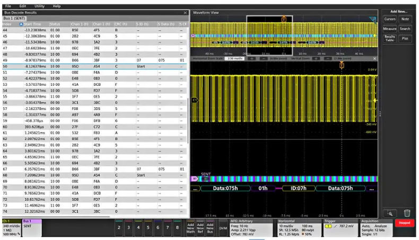Click the ID:07h decoded bus segment
The height and width of the screenshot is (240, 419).
tap(299, 188)
